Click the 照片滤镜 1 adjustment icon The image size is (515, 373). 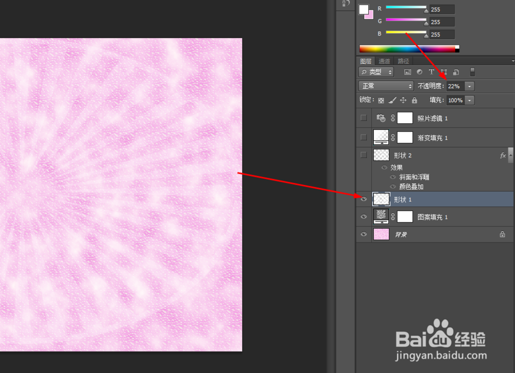(381, 118)
